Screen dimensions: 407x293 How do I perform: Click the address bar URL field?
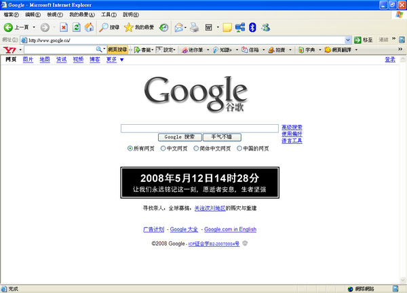(186, 40)
